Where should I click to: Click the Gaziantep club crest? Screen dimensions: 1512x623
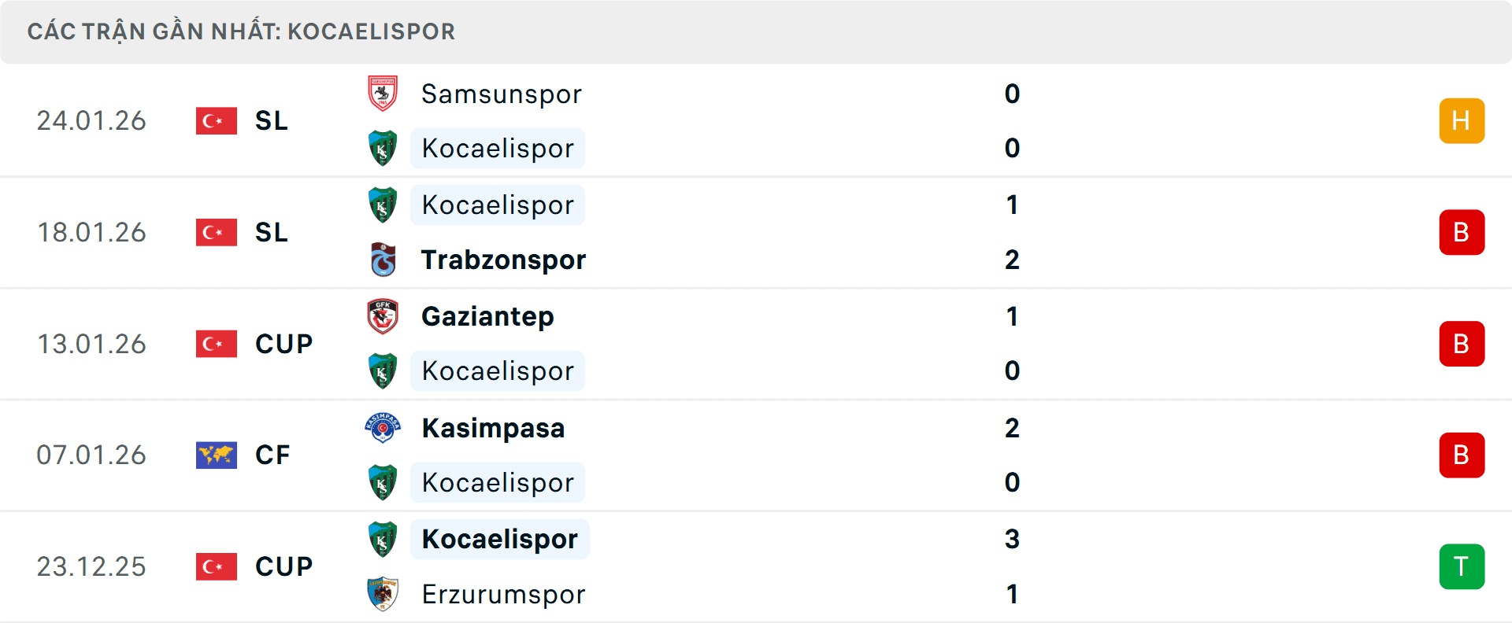(x=383, y=316)
